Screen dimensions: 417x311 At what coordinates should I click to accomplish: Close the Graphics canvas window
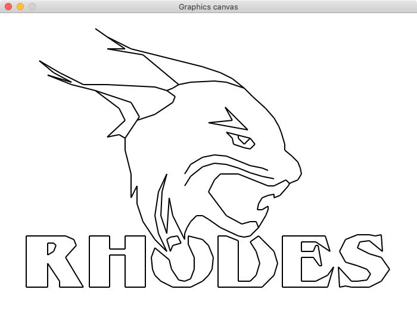[x=8, y=7]
